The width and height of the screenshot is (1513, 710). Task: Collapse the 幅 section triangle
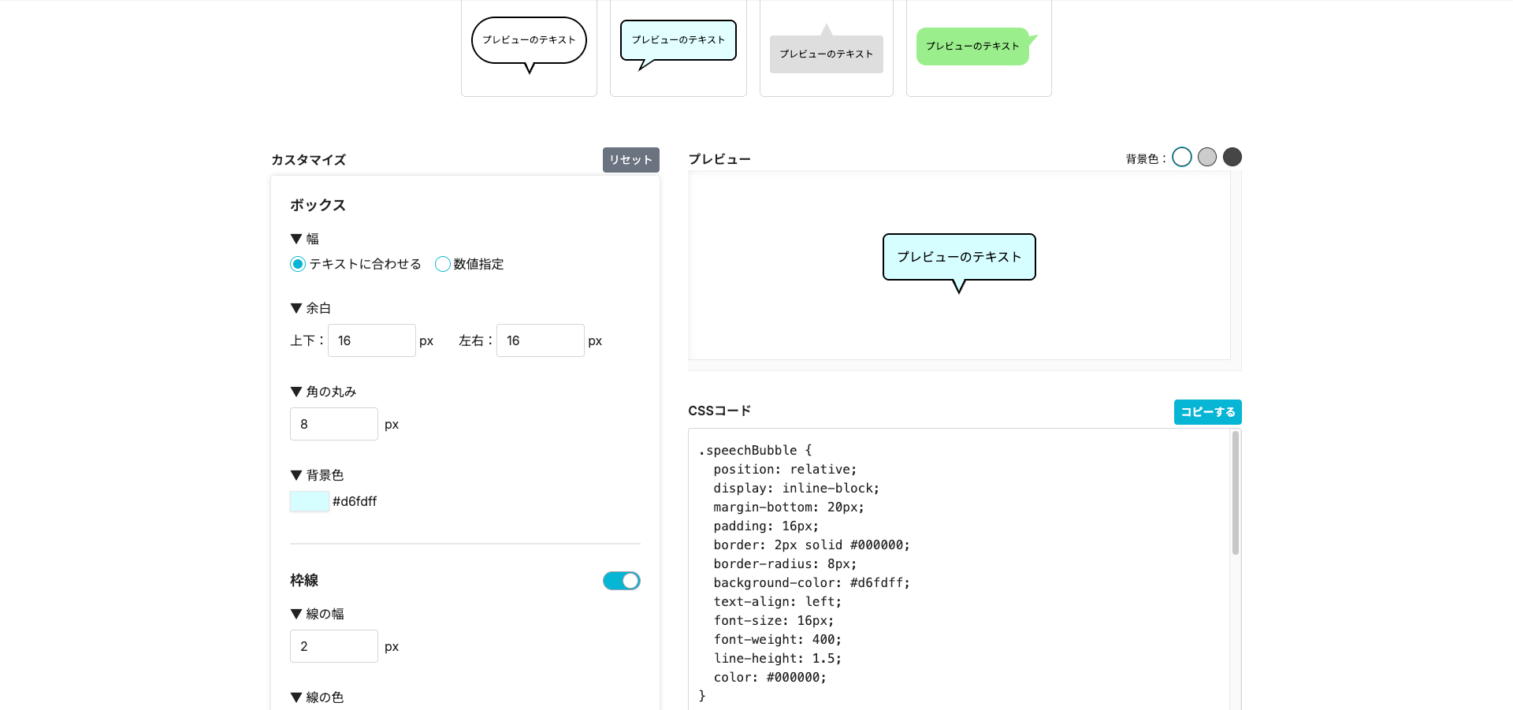pos(296,240)
